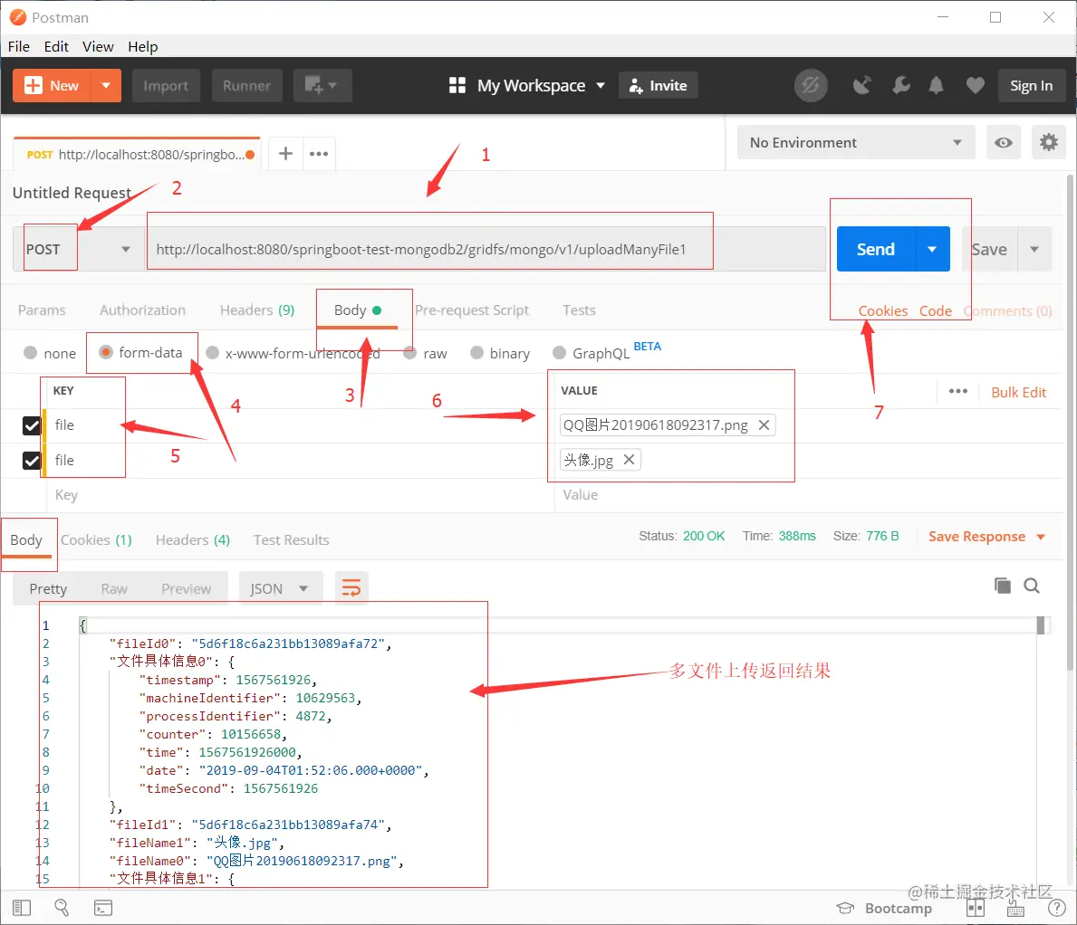Copy response with the copy icon
The height and width of the screenshot is (925, 1077).
click(1003, 586)
